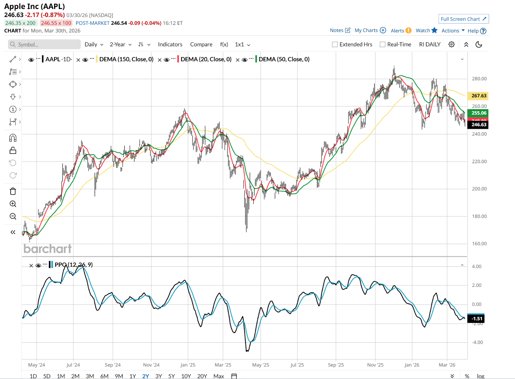Collapse the drawing toolbar with double arrows
Image resolution: width=515 pixels, height=379 pixels.
tap(13, 232)
